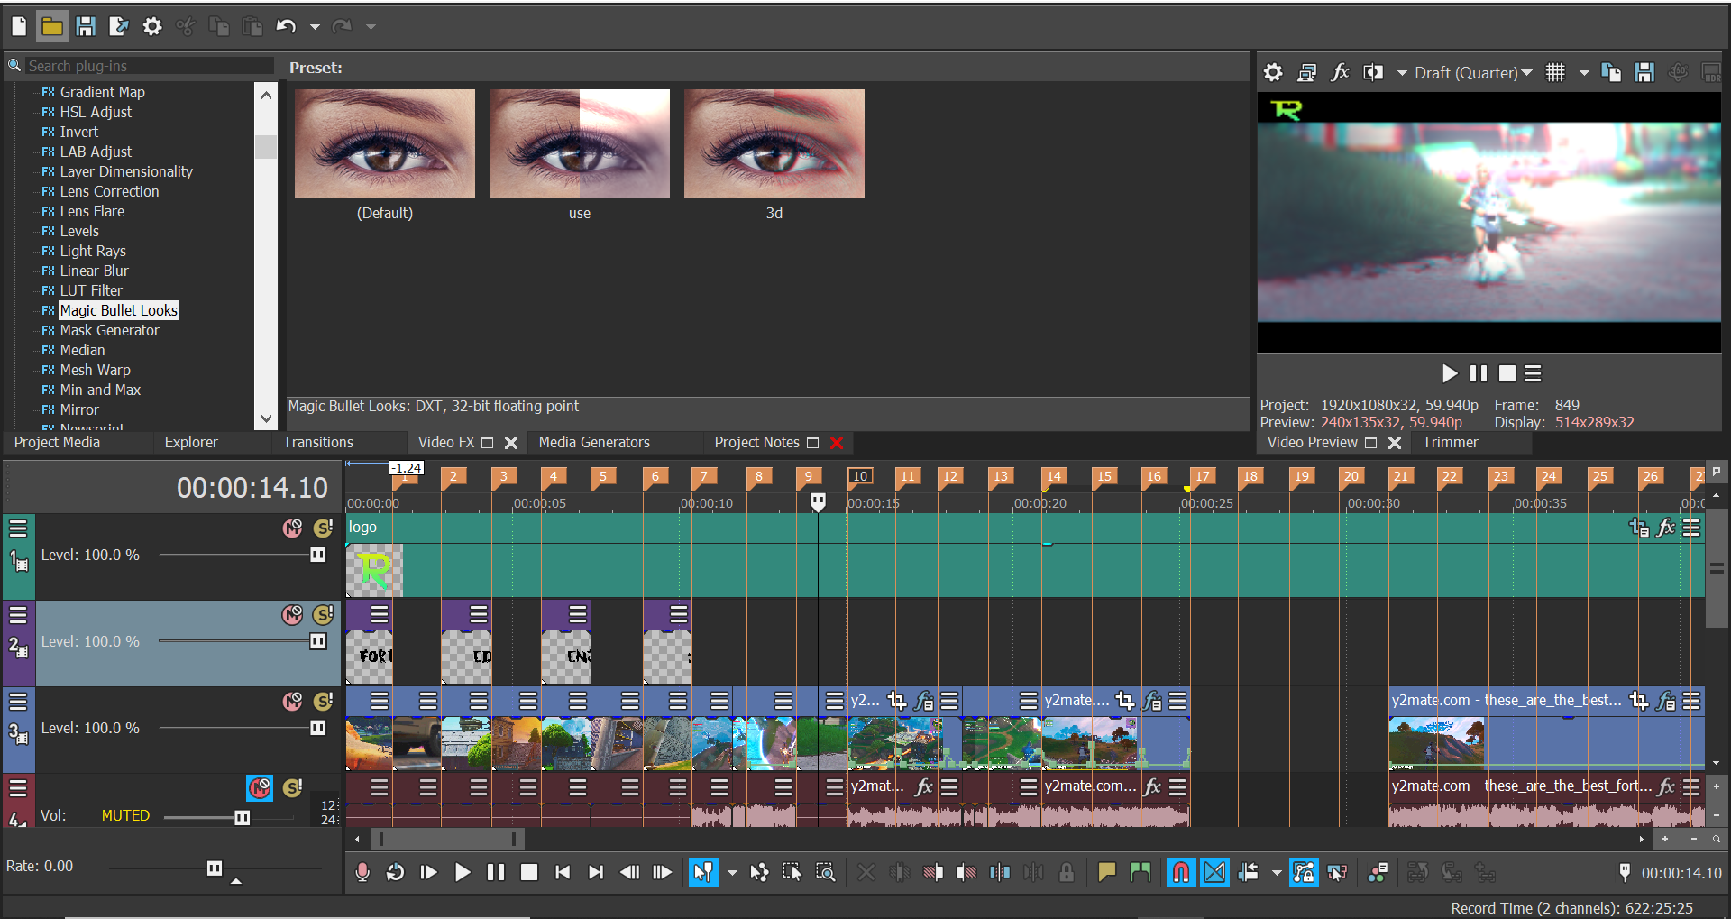Toggle automatic crossfades off
1731x919 pixels.
pos(1214,872)
